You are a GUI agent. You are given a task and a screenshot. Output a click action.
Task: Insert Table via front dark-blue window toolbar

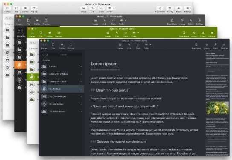pos(146,45)
